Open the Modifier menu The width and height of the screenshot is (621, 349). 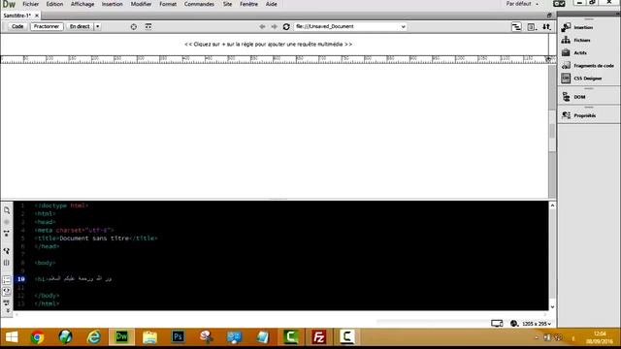click(141, 4)
